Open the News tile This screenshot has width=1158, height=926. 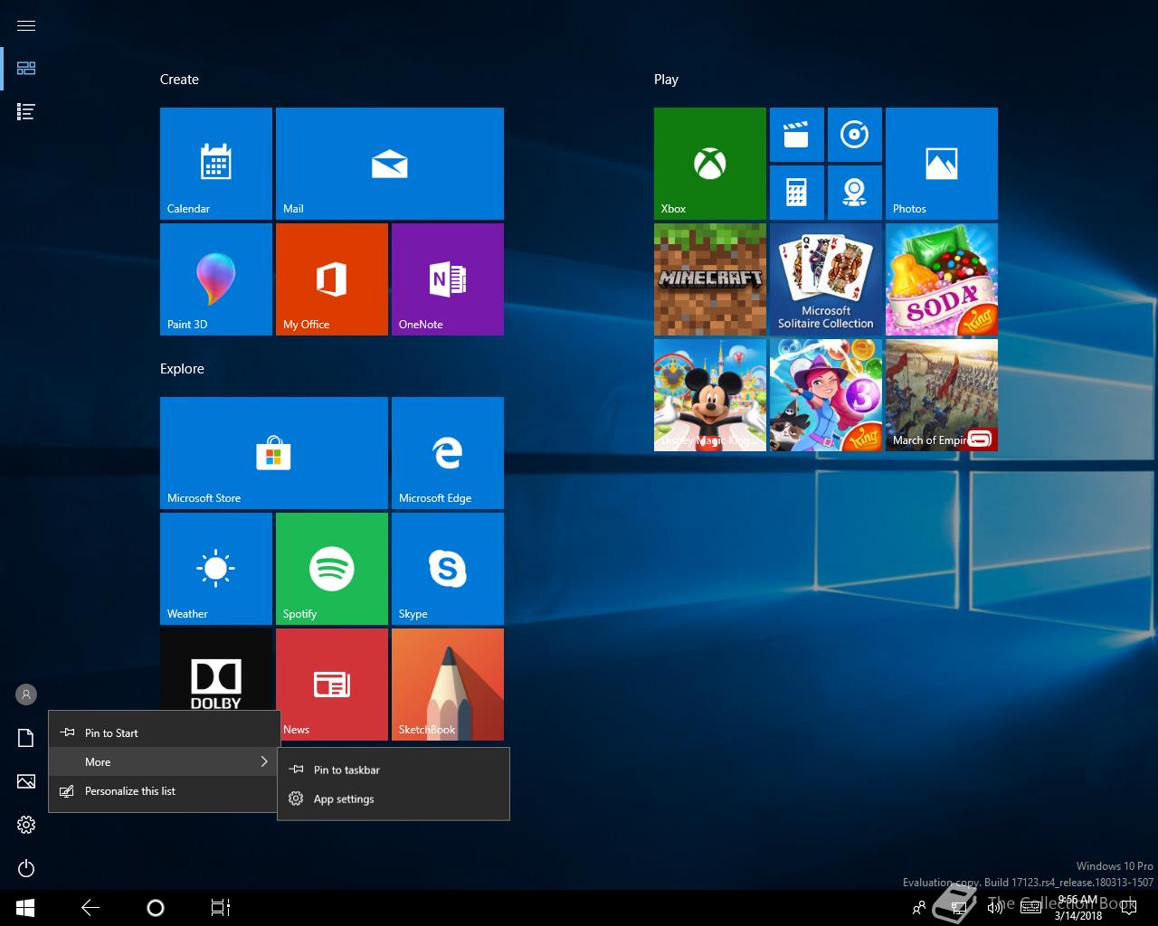click(x=332, y=685)
